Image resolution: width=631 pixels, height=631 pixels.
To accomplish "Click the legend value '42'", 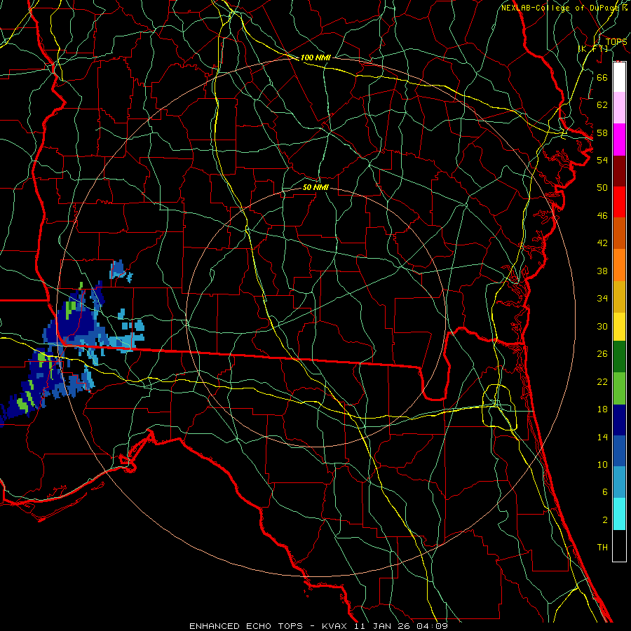I will (x=602, y=243).
